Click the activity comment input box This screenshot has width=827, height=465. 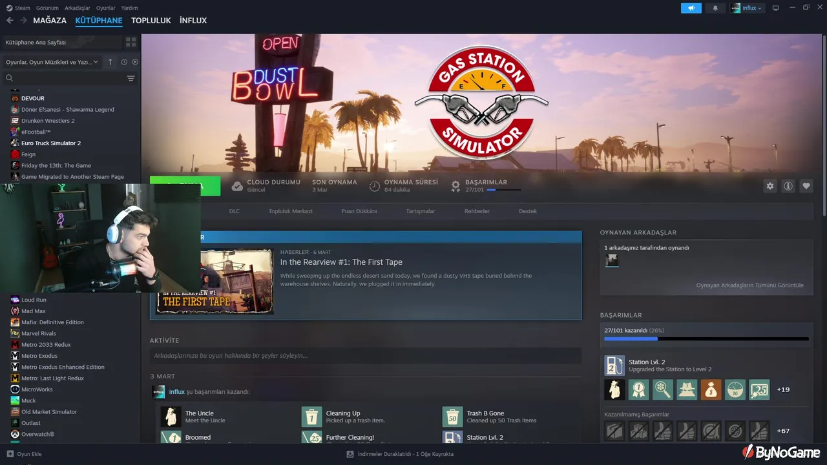coord(366,356)
